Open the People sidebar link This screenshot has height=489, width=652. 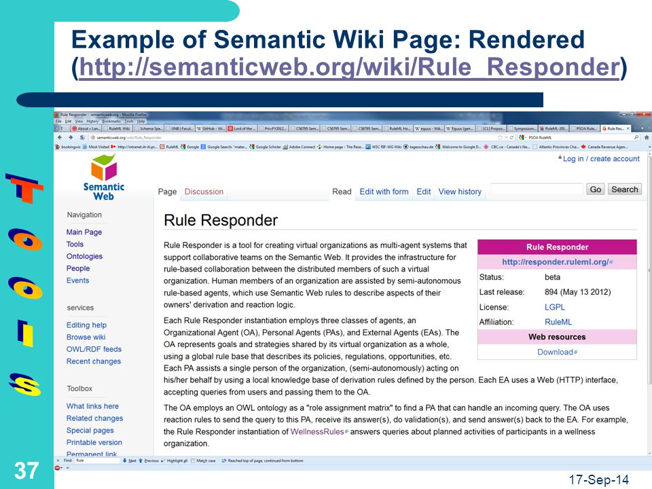(x=78, y=268)
